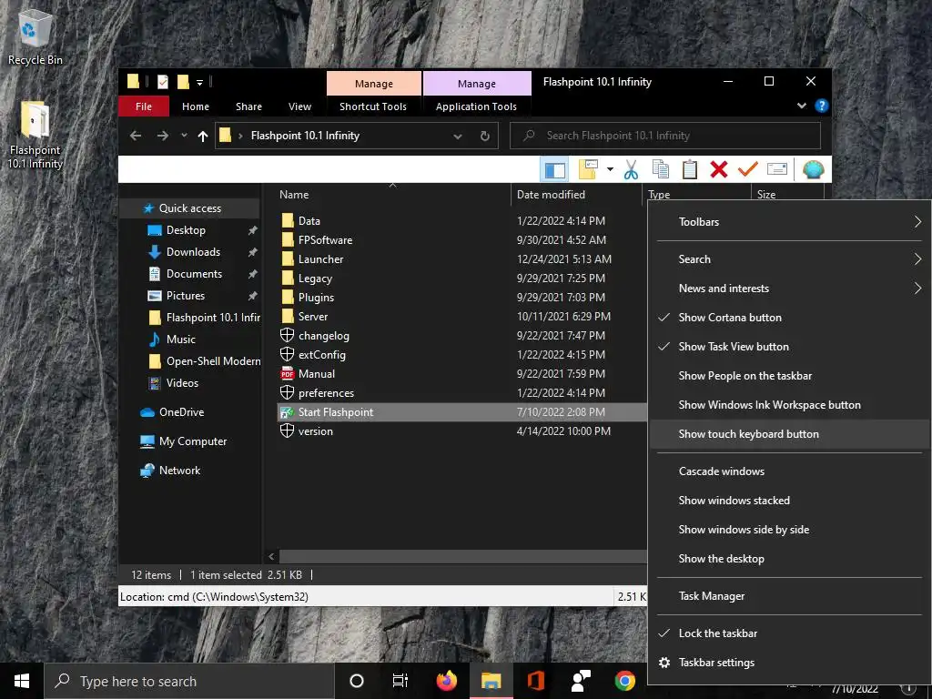Switch to the View ribbon tab
Screen dimensions: 932x699
(x=299, y=106)
